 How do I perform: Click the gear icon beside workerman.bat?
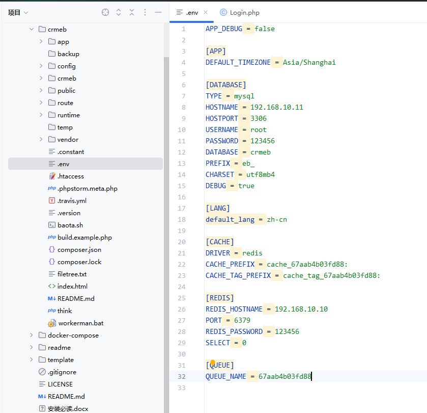click(52, 323)
